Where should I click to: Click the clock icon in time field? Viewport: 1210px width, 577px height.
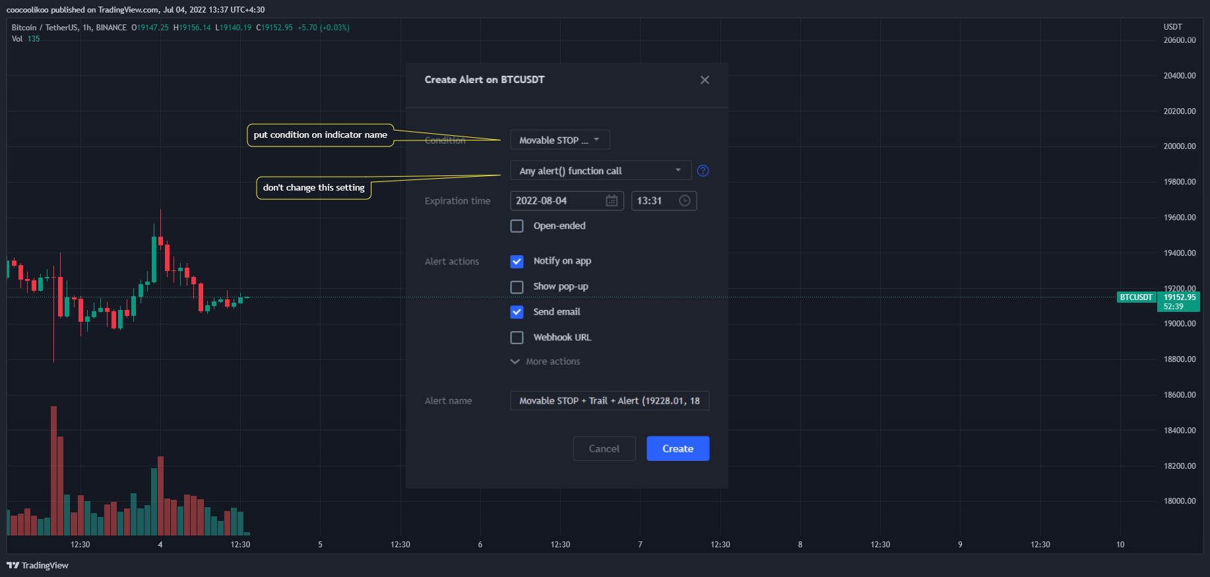[x=685, y=200]
